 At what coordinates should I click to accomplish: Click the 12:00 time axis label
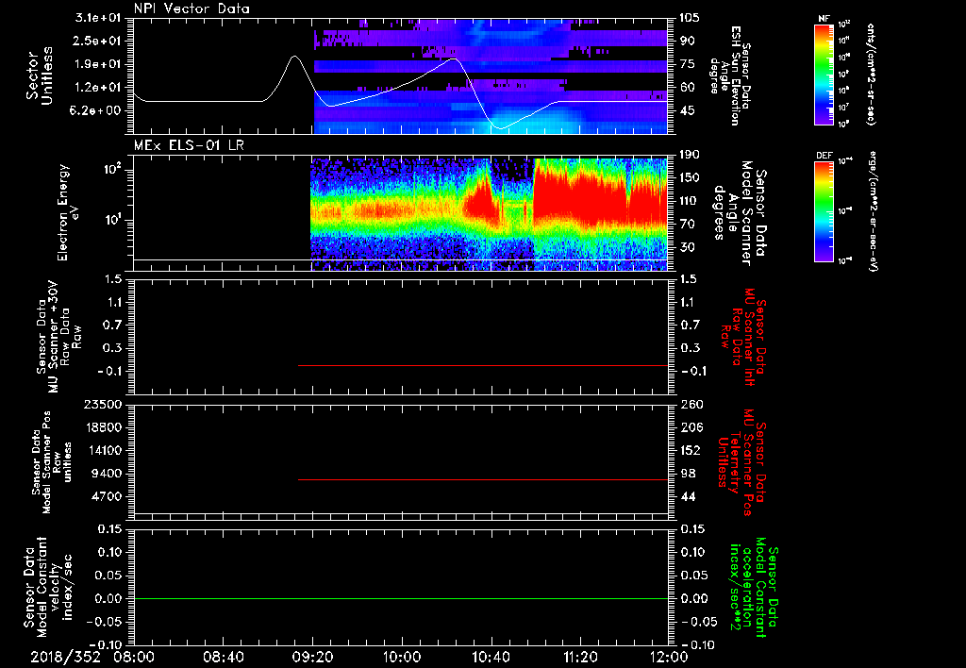[x=669, y=657]
